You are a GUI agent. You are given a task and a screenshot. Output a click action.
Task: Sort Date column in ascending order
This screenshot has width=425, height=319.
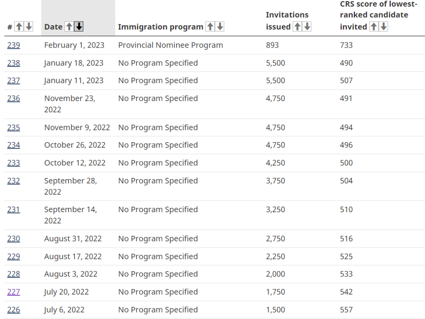coord(69,27)
